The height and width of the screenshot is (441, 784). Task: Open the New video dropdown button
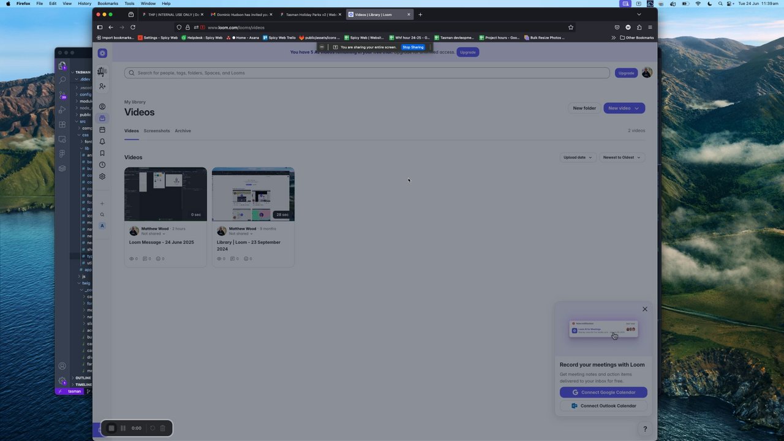(x=624, y=108)
